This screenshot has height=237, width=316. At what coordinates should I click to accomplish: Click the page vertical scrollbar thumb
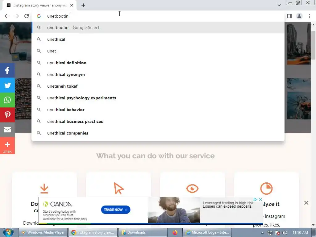click(314, 45)
